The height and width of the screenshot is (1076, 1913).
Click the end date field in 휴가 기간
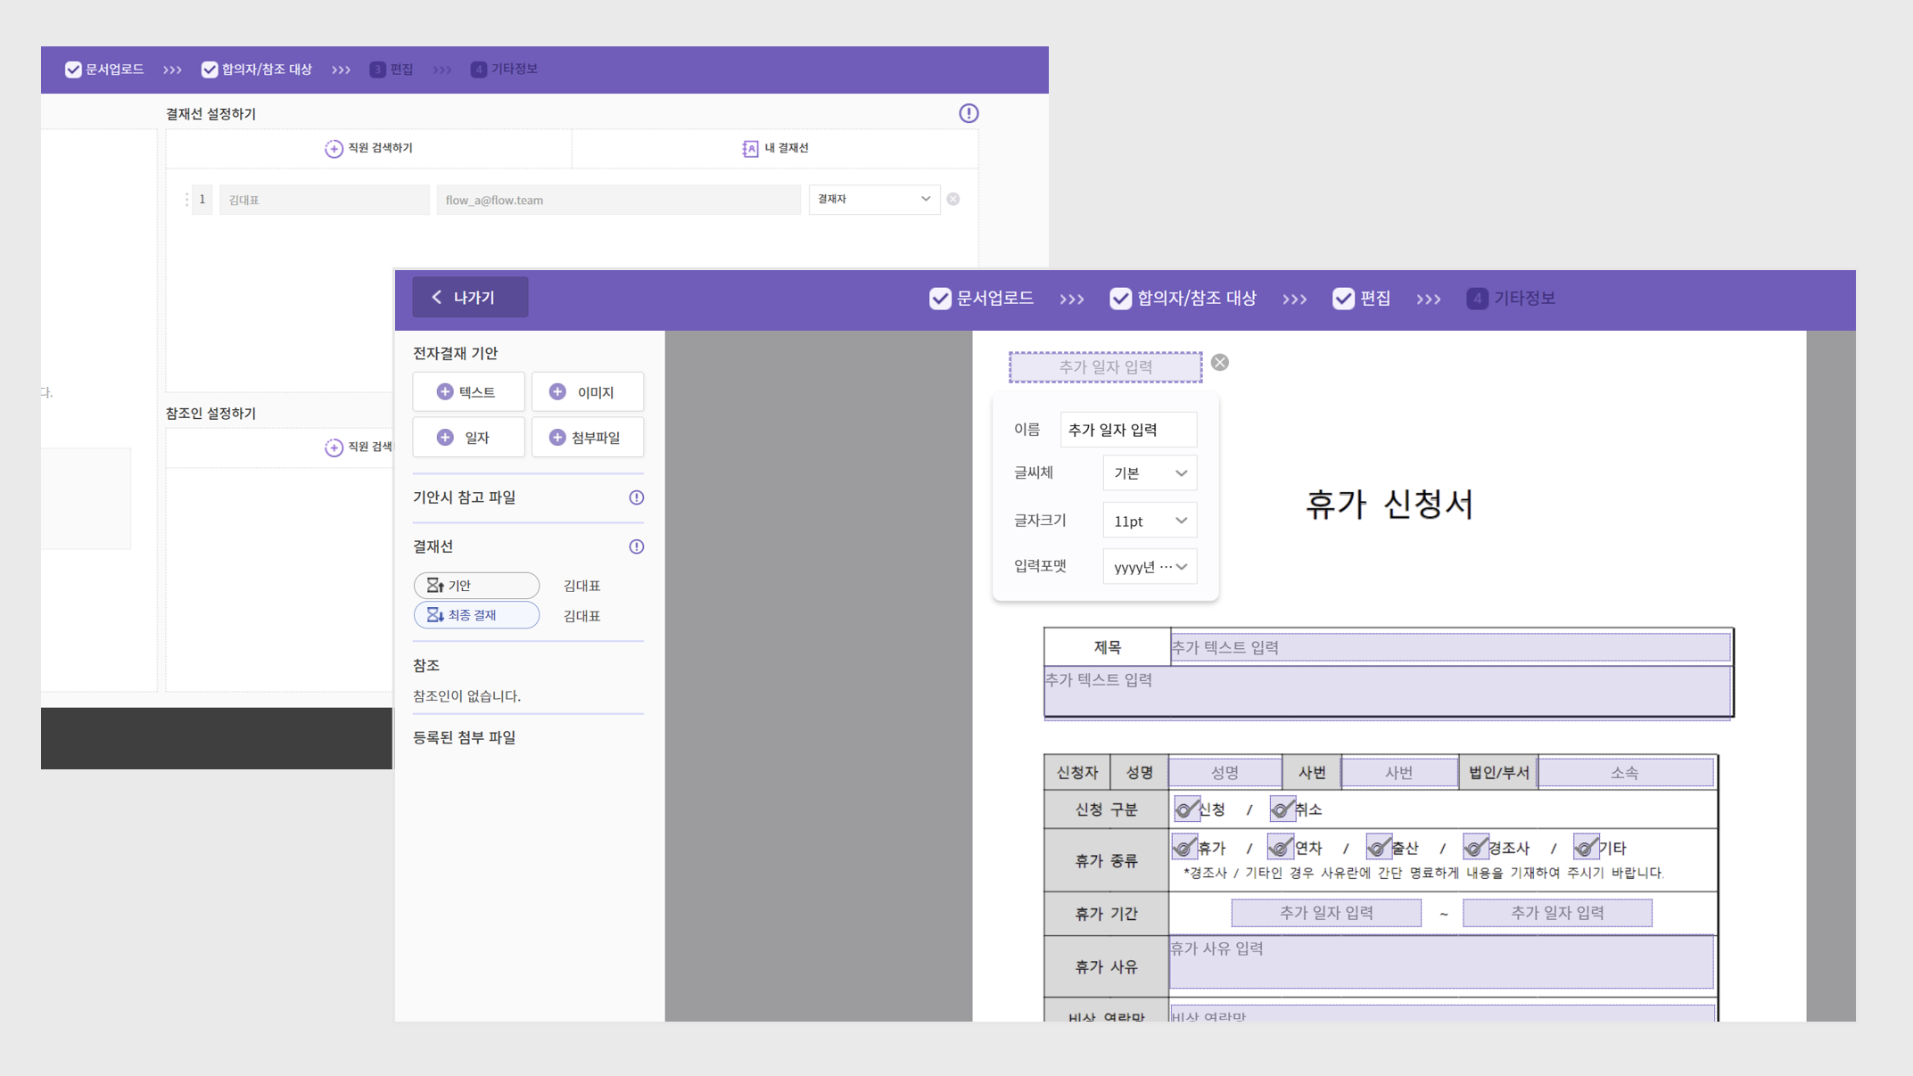[x=1557, y=913]
